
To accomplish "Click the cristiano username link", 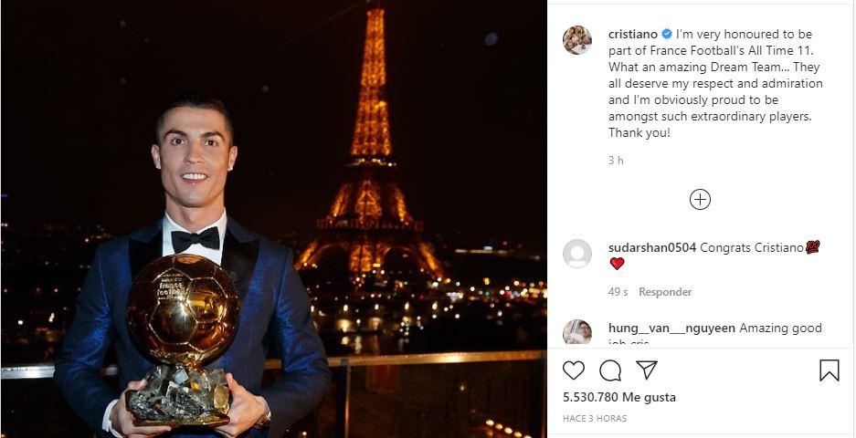I will pyautogui.click(x=633, y=35).
